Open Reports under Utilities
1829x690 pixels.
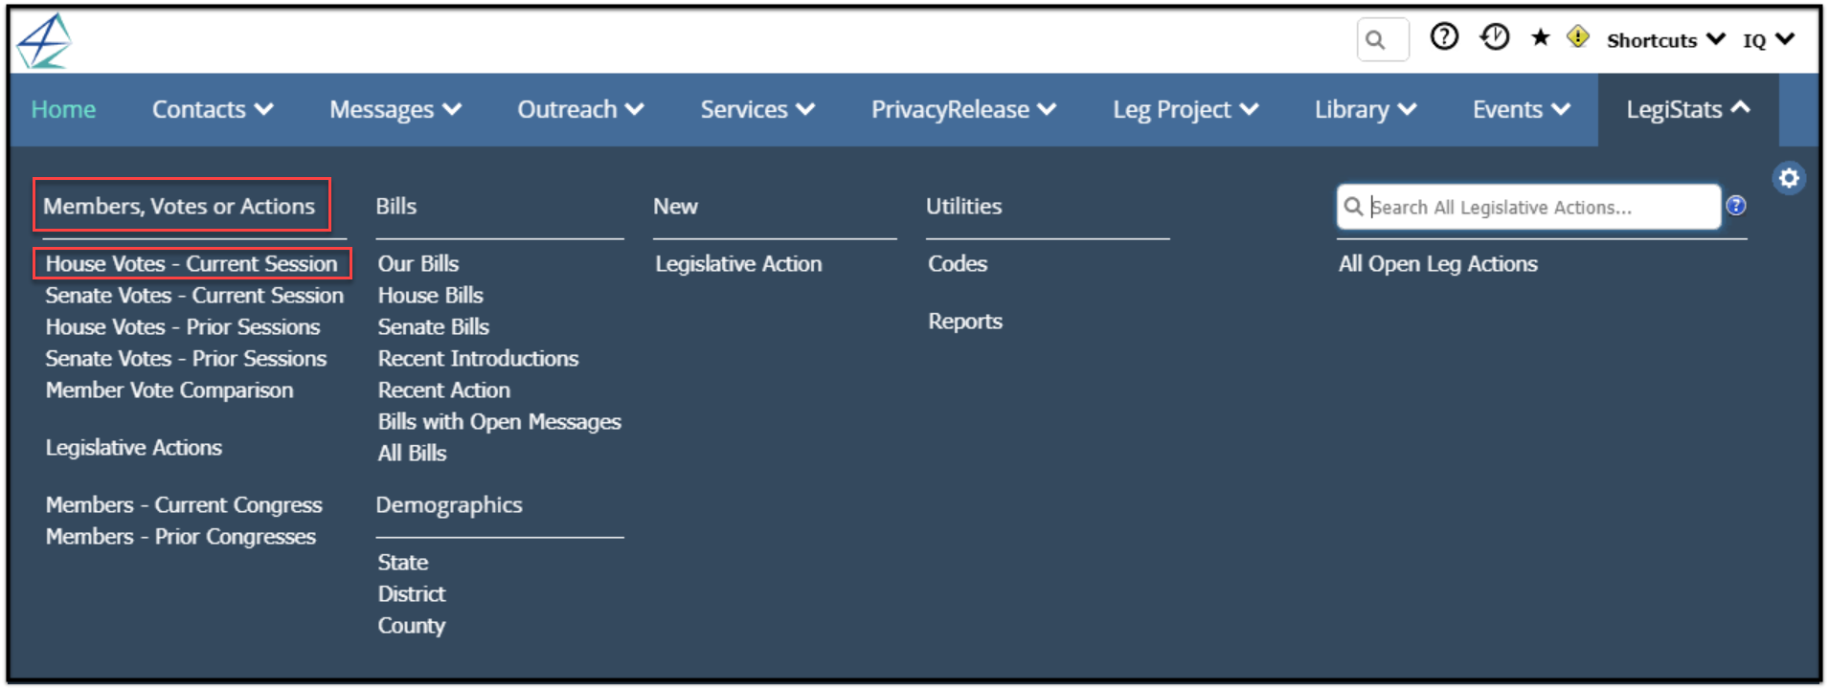coord(965,321)
